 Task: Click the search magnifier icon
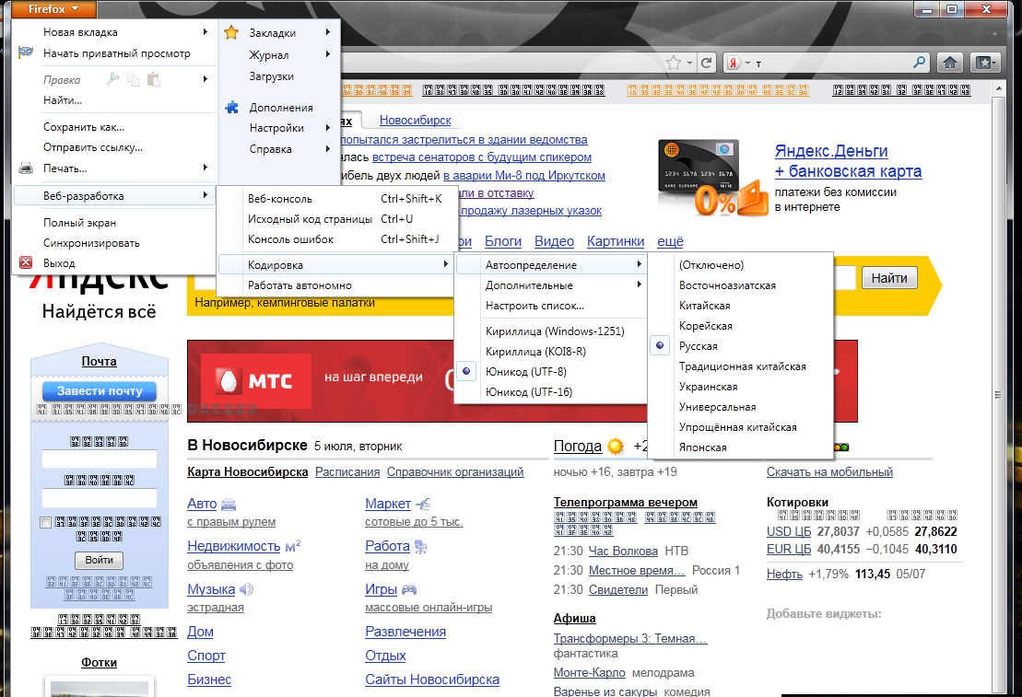pyautogui.click(x=919, y=63)
